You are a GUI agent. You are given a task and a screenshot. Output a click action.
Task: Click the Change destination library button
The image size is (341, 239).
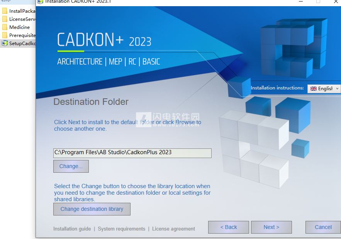(92, 209)
